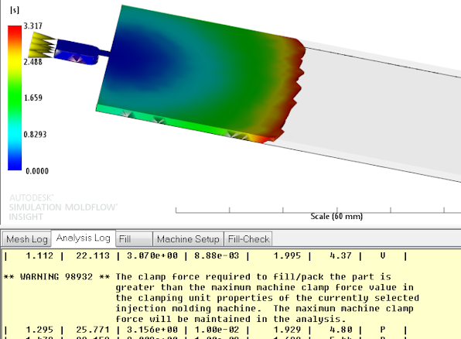The image size is (461, 339).
Task: Click the legend minimum value 0.0000
Action: tap(37, 171)
